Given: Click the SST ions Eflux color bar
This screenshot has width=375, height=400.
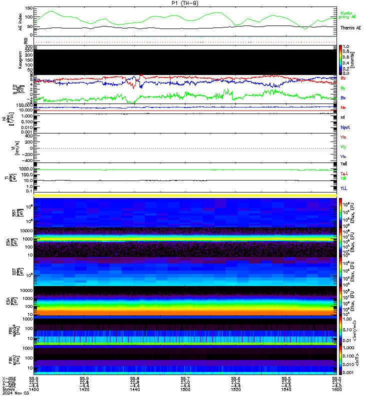Looking at the screenshot, I should 340,213.
